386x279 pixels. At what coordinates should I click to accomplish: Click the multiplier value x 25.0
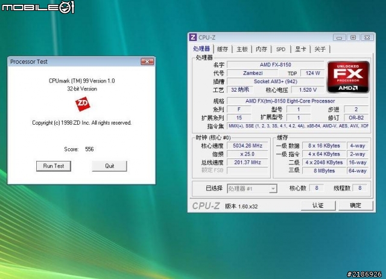tap(247, 154)
